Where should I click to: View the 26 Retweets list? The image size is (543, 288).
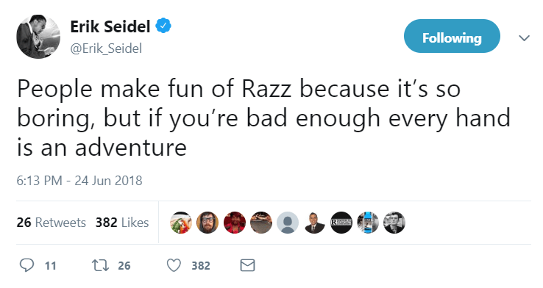coord(52,223)
